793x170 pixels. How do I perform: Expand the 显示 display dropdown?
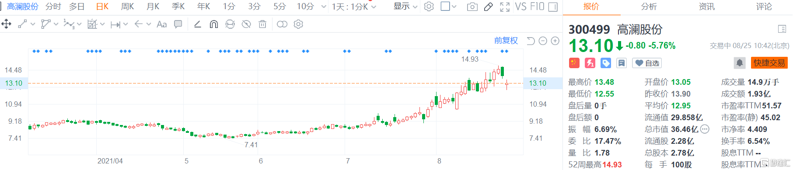pos(405,7)
